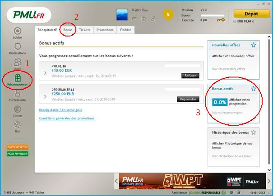
Task: Click the 19:51 CEST clock
Action: (258, 193)
